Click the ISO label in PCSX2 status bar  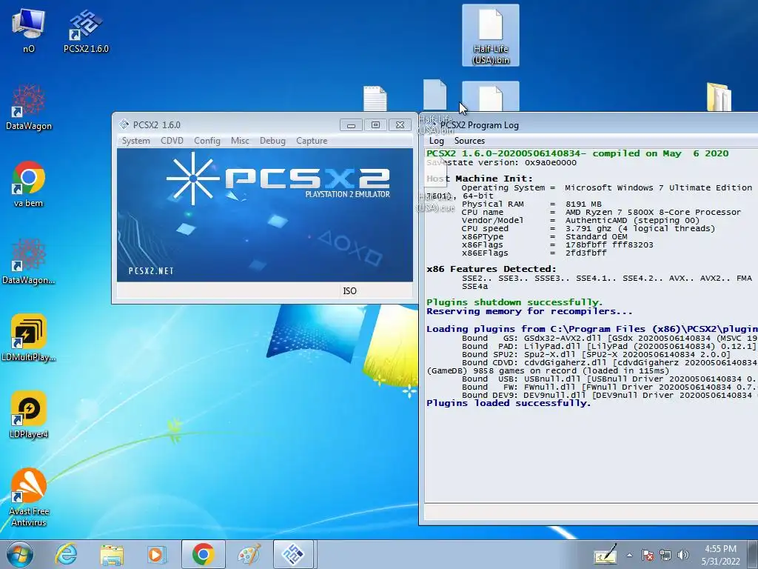349,290
